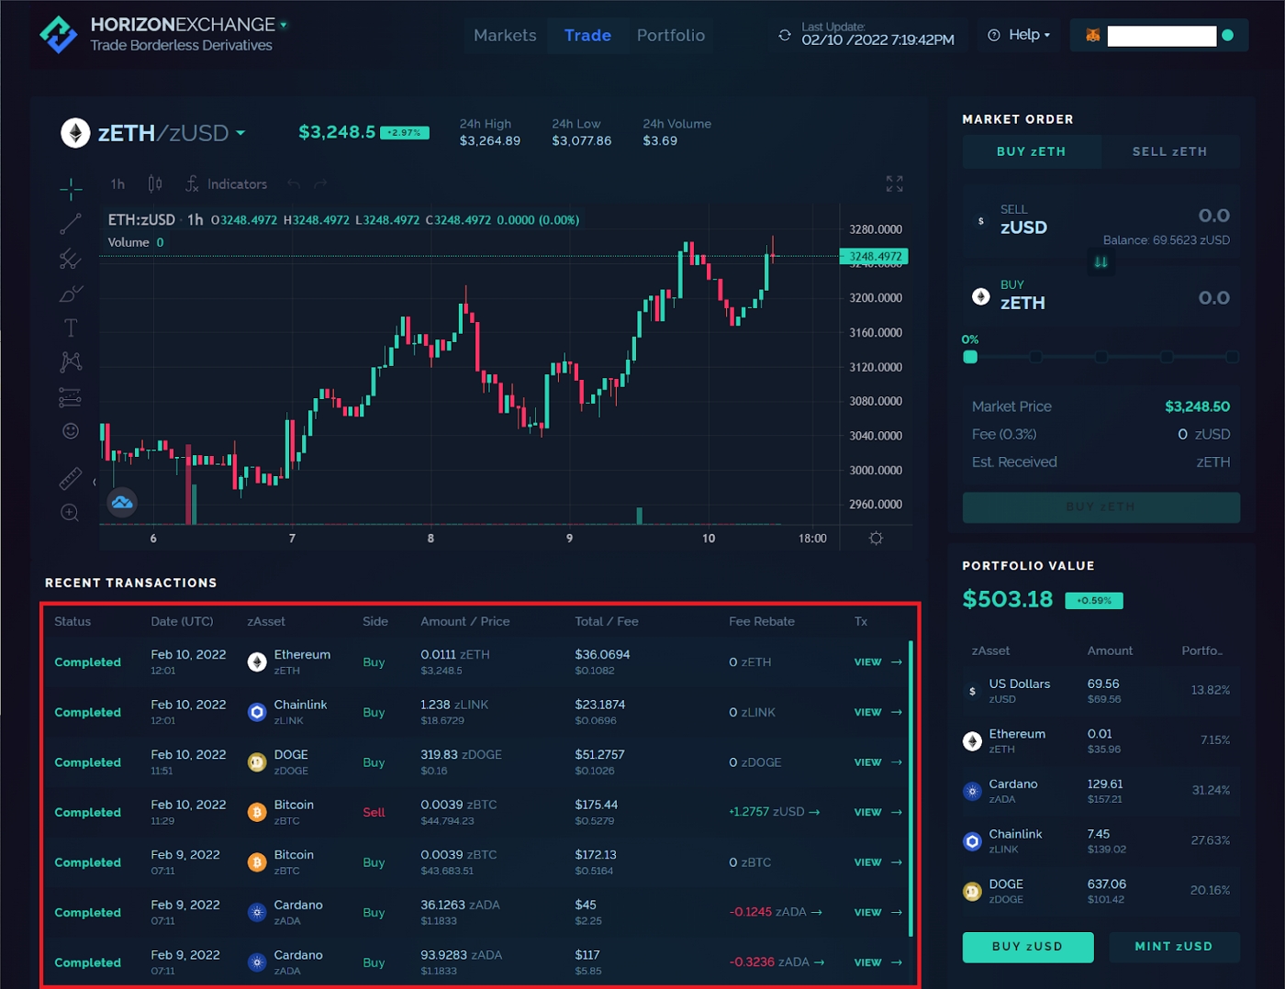
Task: Open the Portfolio tab
Action: 670,36
